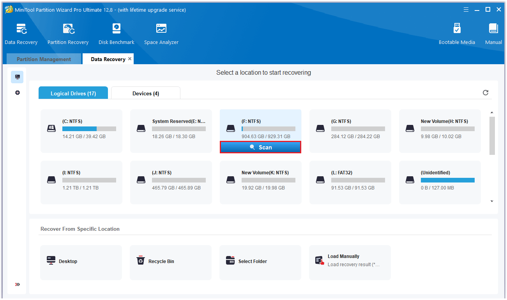Launch Partition Recovery from the toolbar
The width and height of the screenshot is (507, 300).
[68, 29]
